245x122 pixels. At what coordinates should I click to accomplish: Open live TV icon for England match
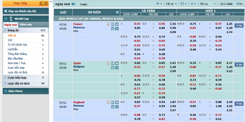pyautogui.click(x=109, y=102)
